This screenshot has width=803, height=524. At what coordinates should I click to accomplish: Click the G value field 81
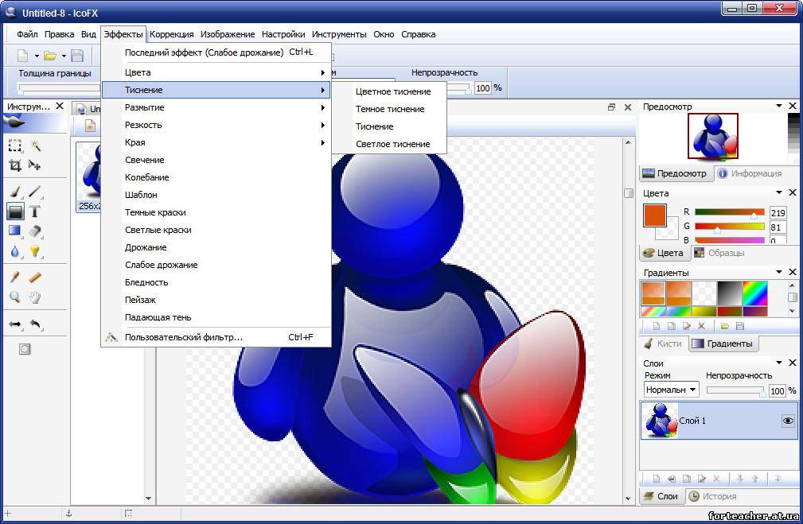tap(778, 227)
